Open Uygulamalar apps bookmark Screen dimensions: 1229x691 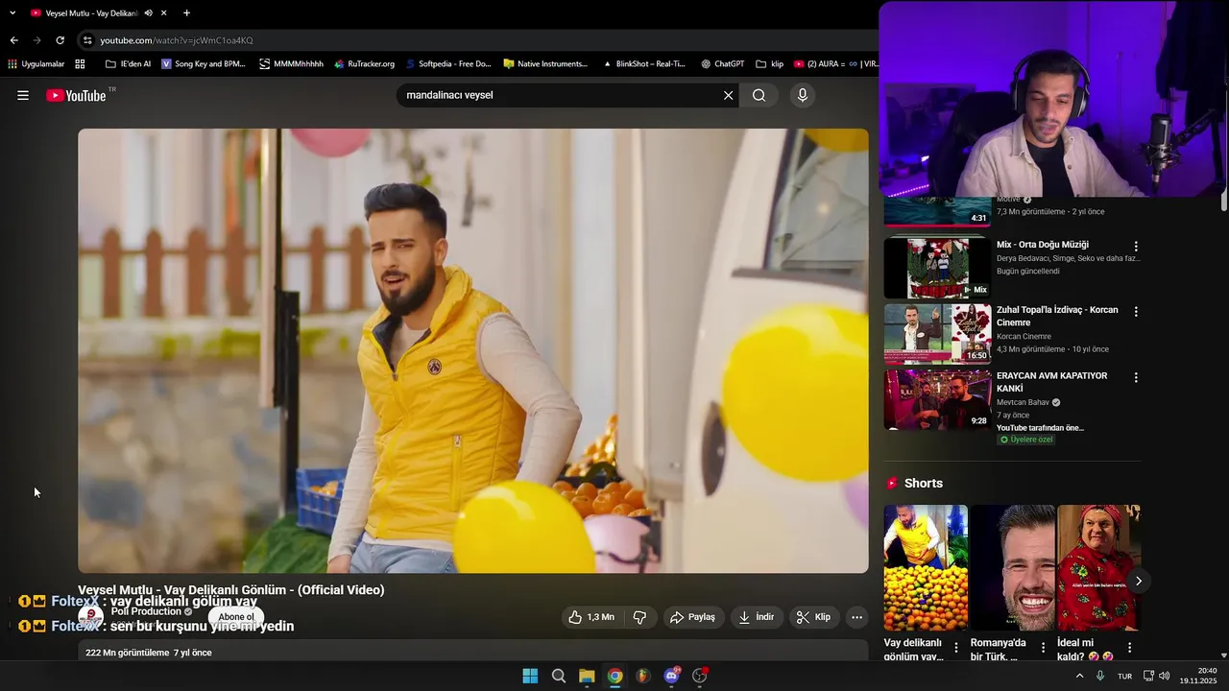[x=36, y=64]
